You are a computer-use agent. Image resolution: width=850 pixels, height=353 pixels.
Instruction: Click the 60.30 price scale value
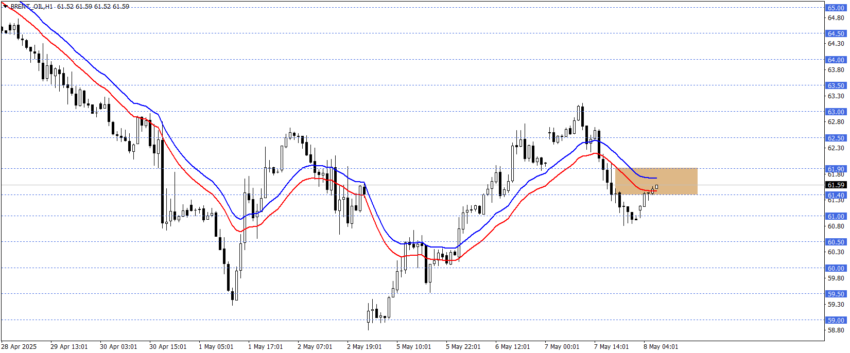(x=836, y=252)
